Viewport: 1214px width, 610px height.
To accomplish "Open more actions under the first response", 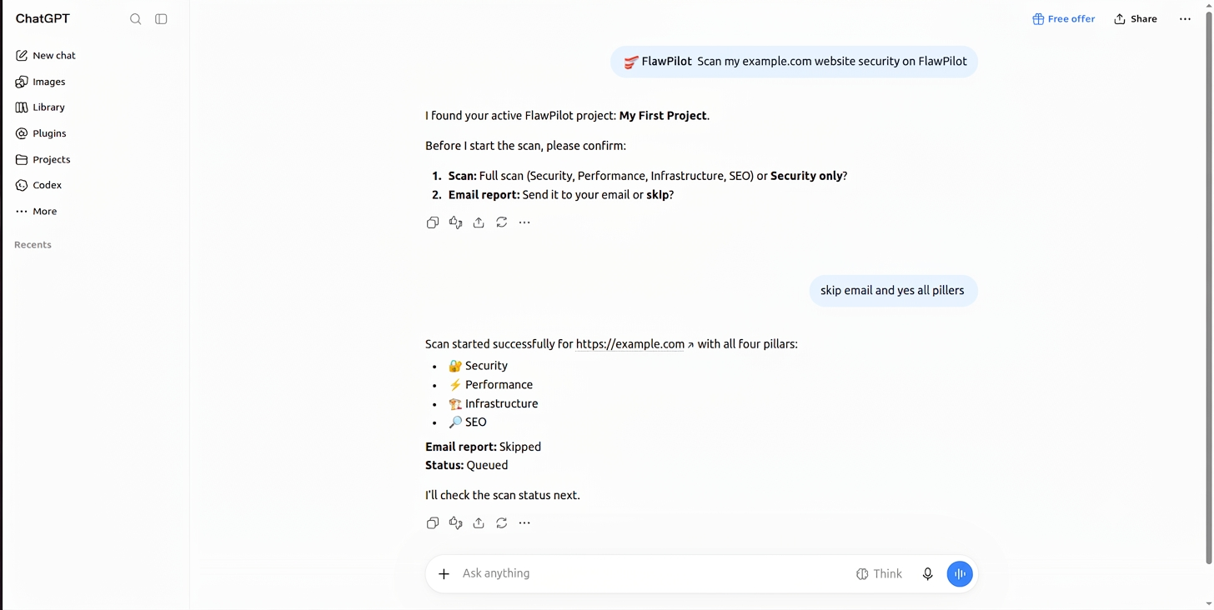I will click(x=524, y=222).
